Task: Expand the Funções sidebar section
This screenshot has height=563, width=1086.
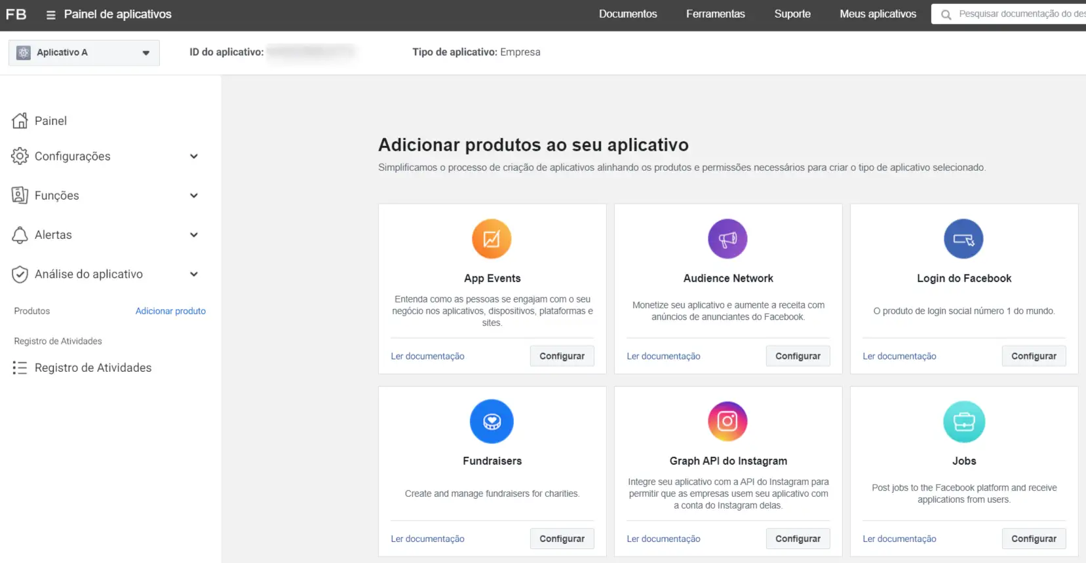Action: click(x=193, y=196)
